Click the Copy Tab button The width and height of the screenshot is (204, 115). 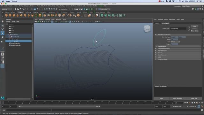pos(194,99)
